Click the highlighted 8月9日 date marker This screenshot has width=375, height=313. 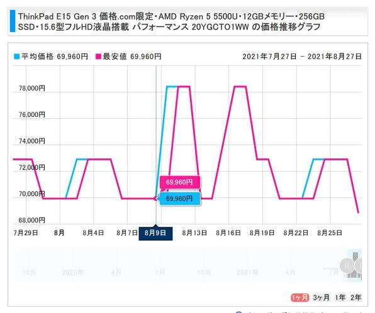click(155, 233)
